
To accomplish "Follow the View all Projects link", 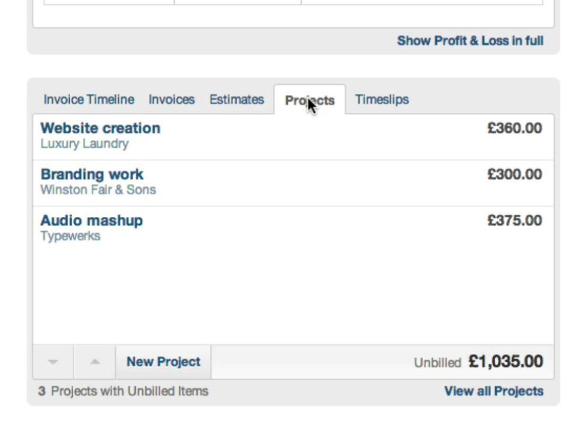I will 494,391.
